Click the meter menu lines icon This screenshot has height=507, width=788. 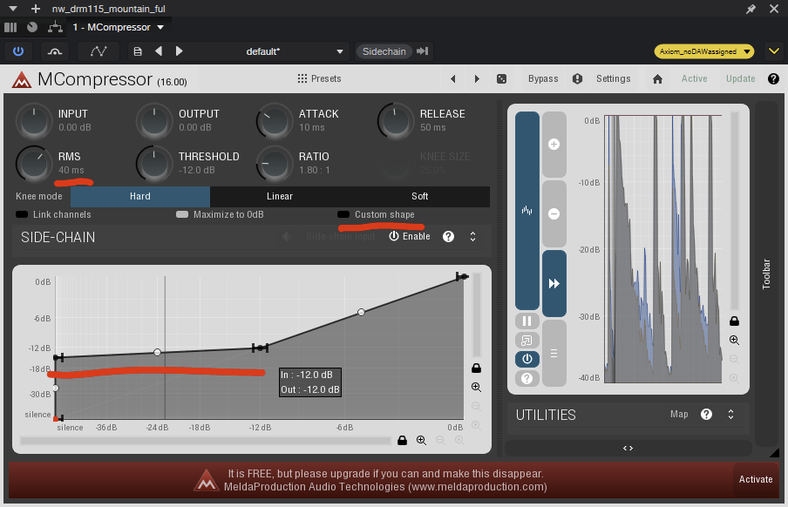point(554,353)
